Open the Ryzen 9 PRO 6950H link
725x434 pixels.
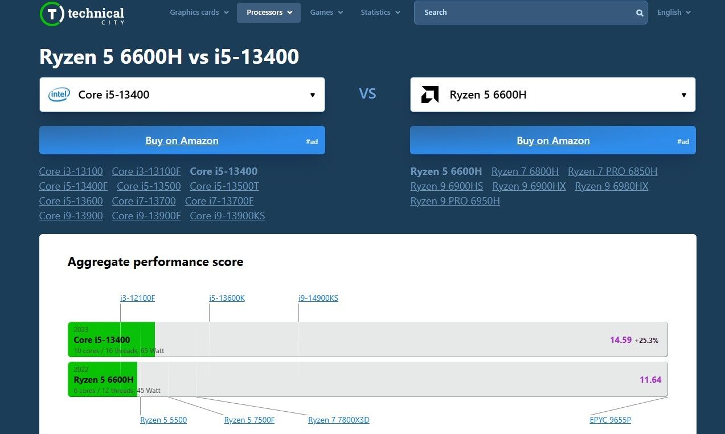[456, 201]
